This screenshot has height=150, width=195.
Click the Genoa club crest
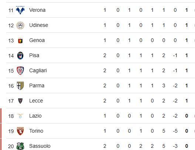coord(20,41)
